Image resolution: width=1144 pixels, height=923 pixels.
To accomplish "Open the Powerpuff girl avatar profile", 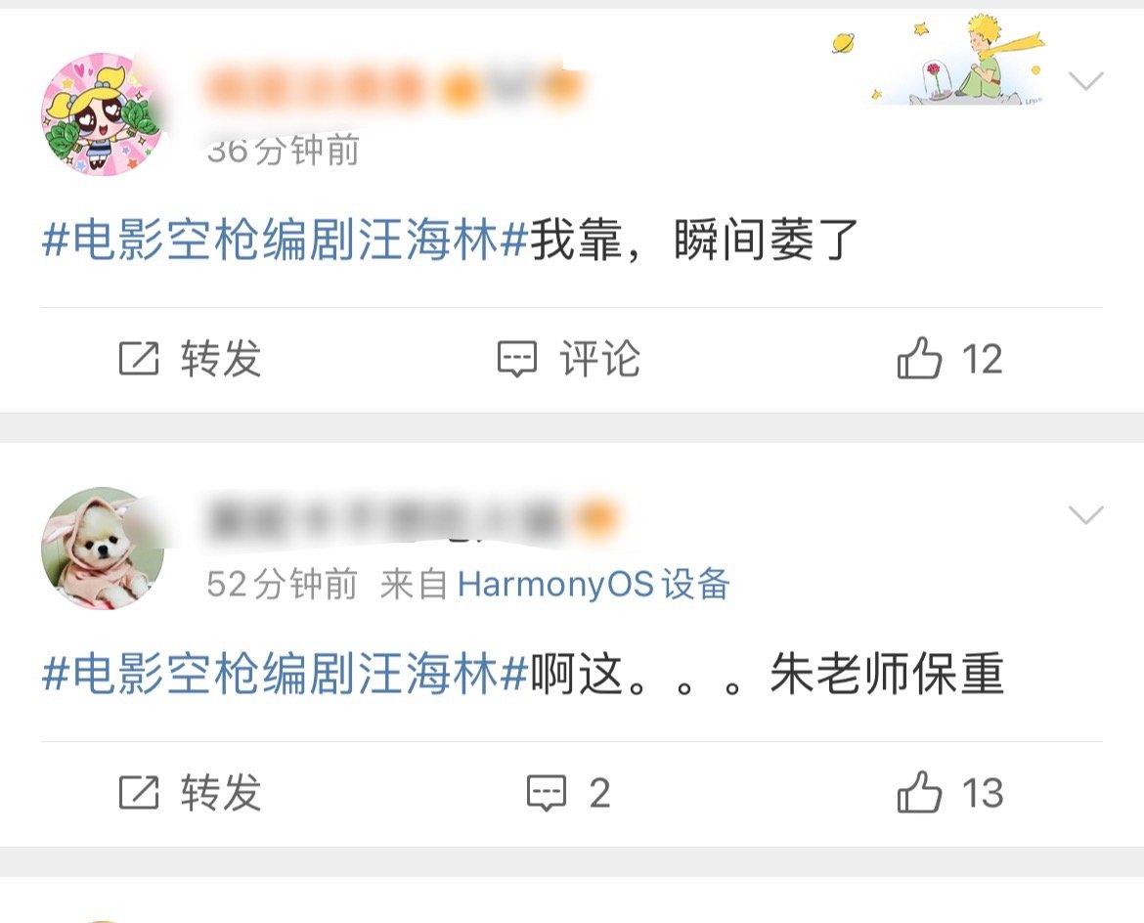I will pos(102,113).
